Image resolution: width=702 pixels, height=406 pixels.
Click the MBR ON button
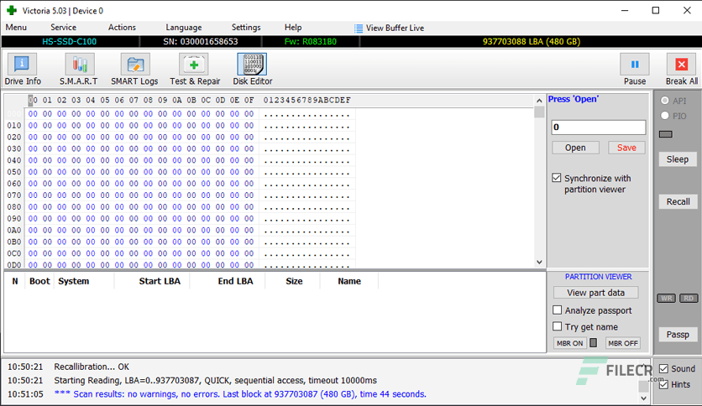point(570,343)
